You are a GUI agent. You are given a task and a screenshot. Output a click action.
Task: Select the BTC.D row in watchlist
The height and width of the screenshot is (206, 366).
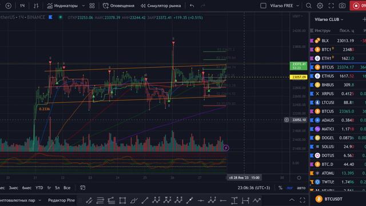click(338, 164)
